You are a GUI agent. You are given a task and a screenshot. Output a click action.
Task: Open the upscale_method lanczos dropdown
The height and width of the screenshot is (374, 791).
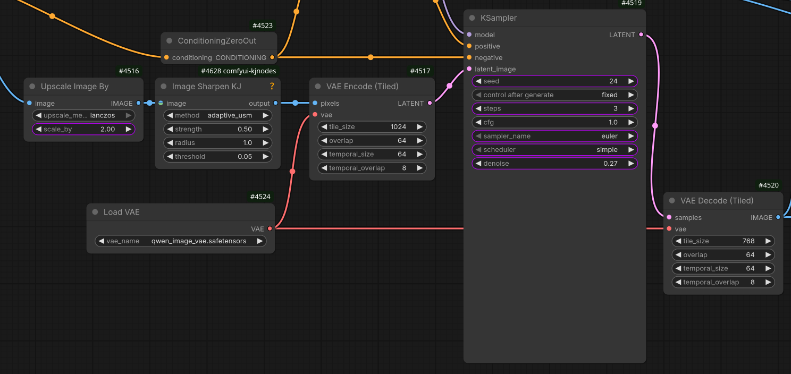coord(83,115)
